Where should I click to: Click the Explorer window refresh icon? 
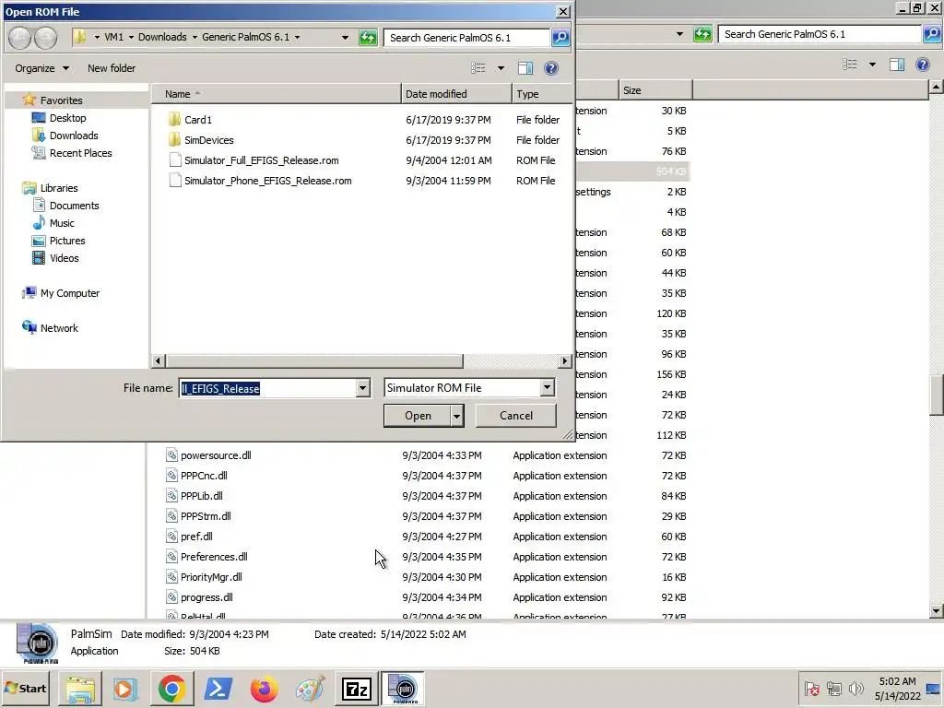click(702, 34)
